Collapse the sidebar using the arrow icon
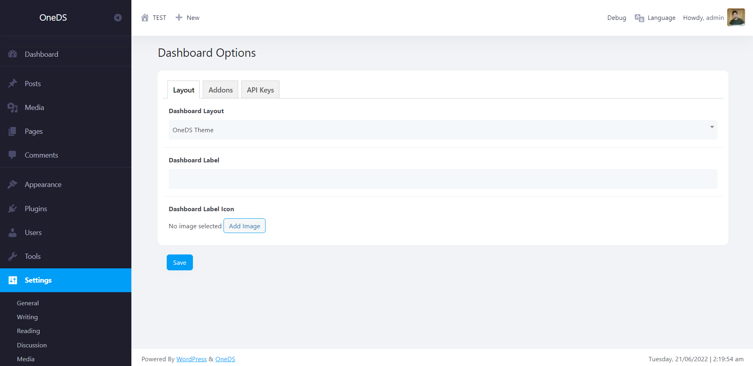Screen dimensions: 753x366 pos(117,17)
